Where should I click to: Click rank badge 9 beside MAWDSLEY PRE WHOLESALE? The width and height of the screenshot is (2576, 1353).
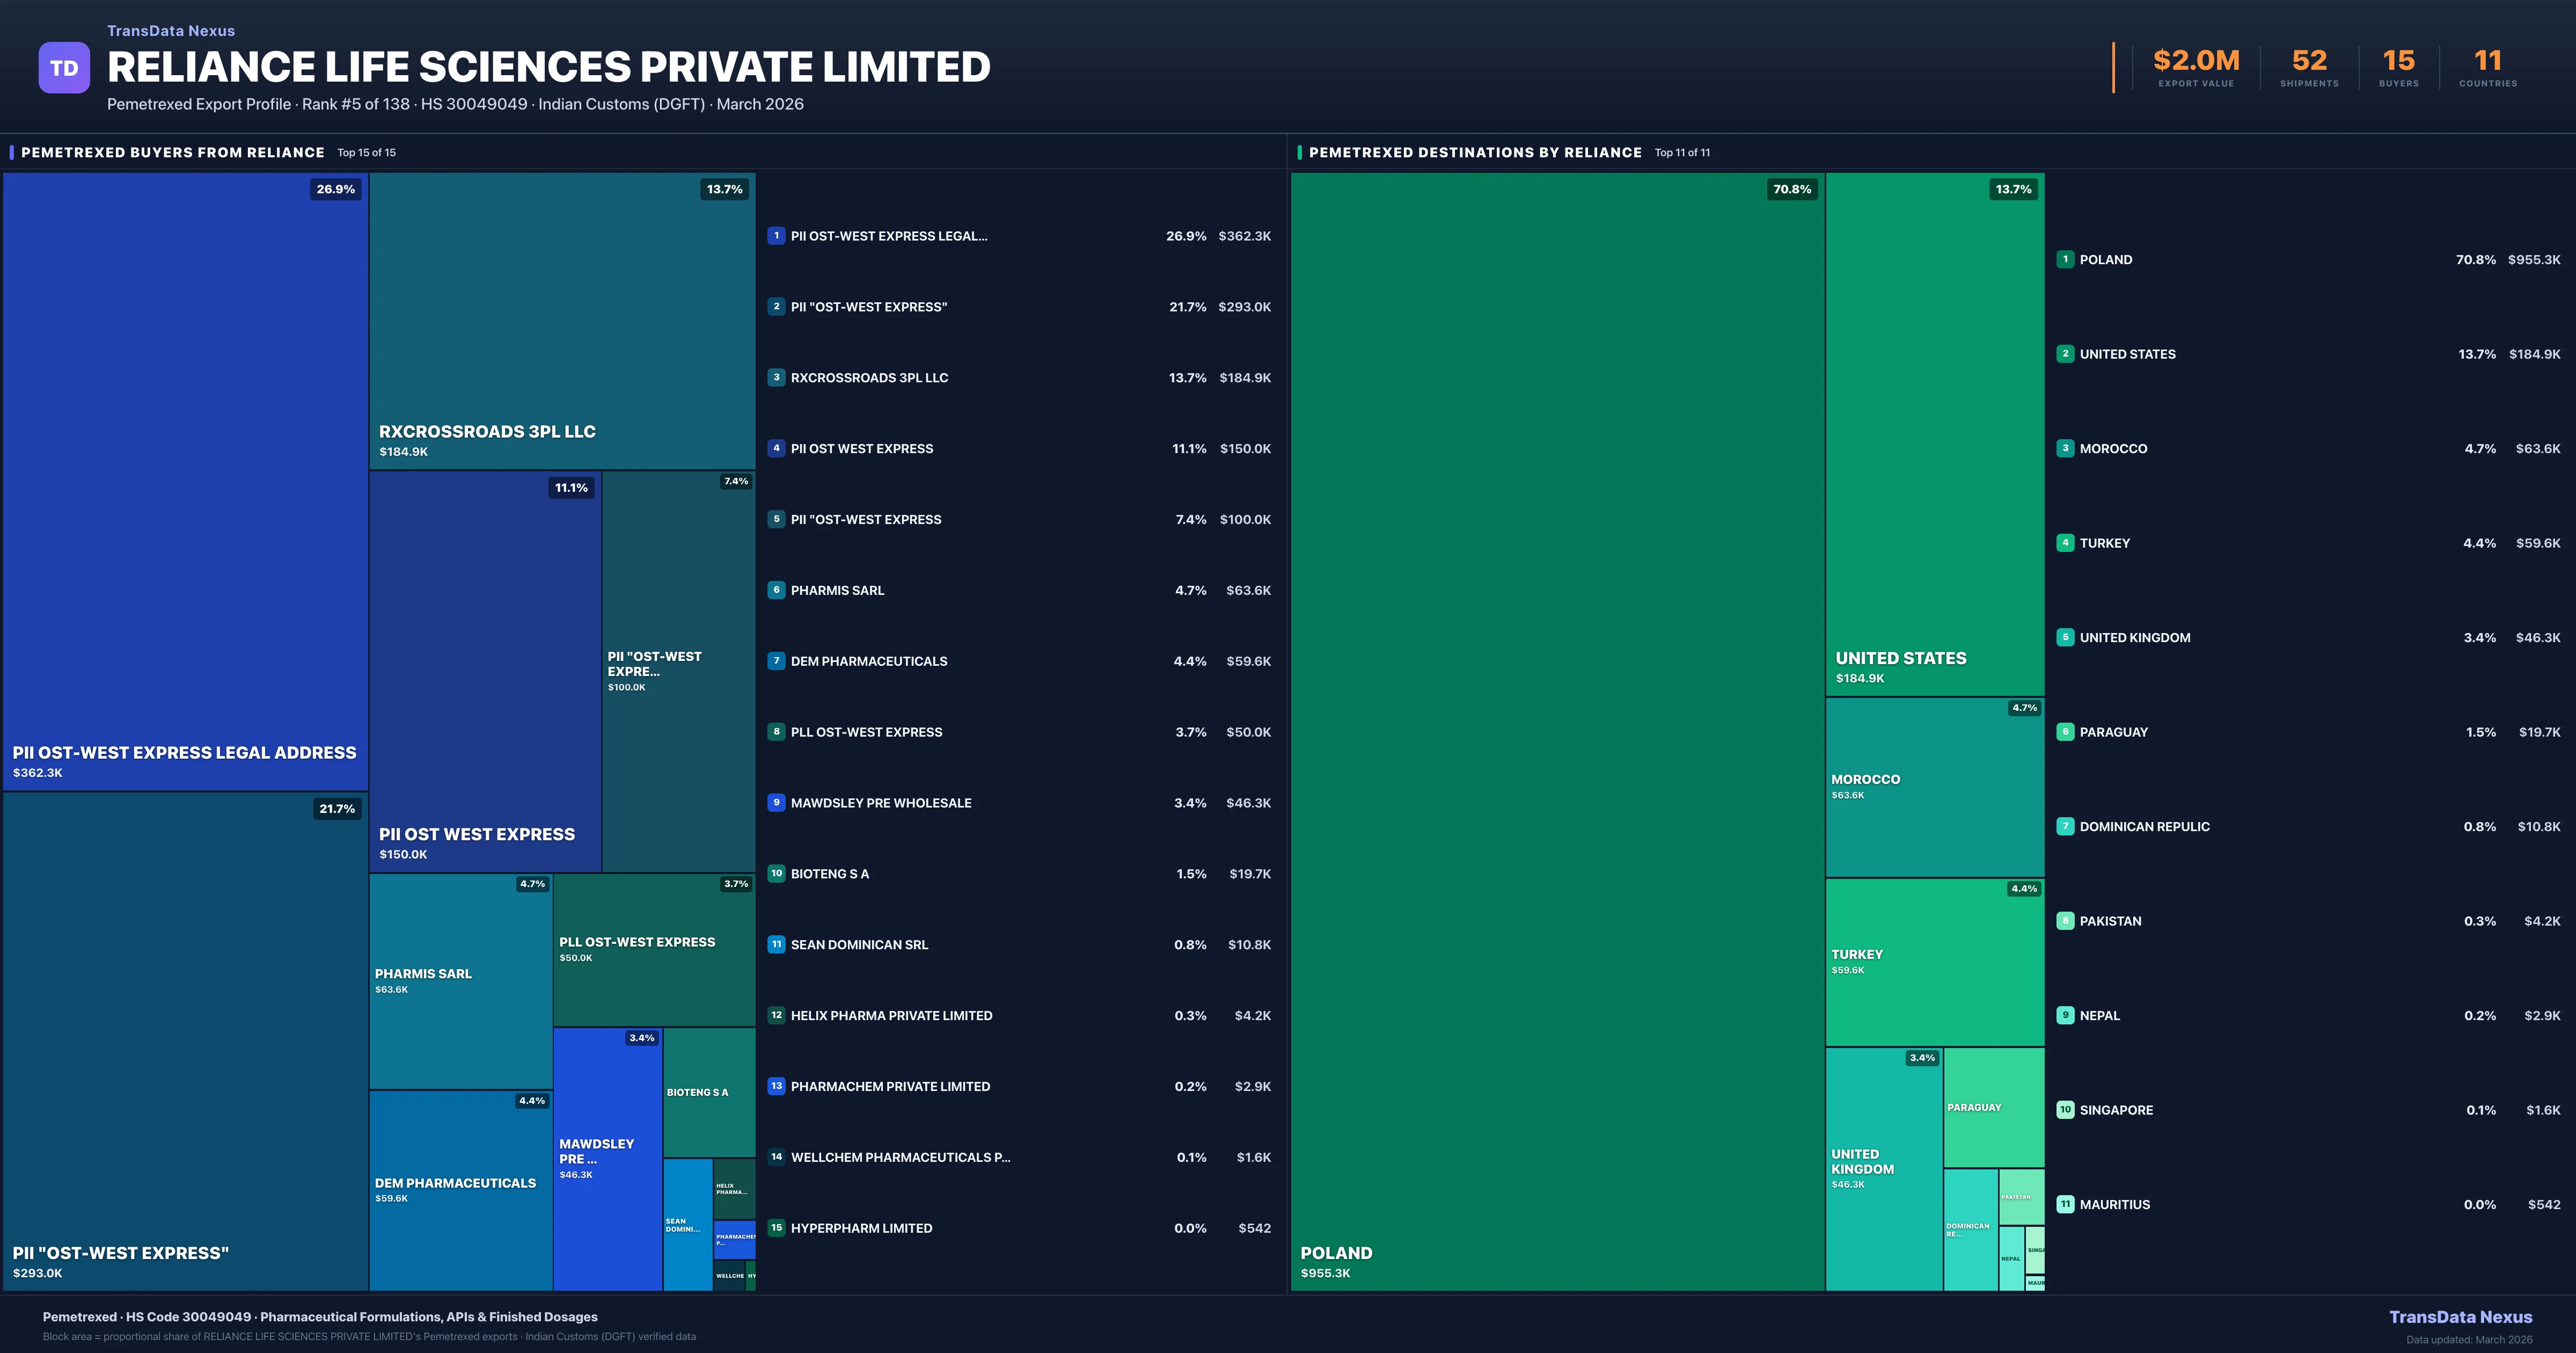click(x=776, y=803)
